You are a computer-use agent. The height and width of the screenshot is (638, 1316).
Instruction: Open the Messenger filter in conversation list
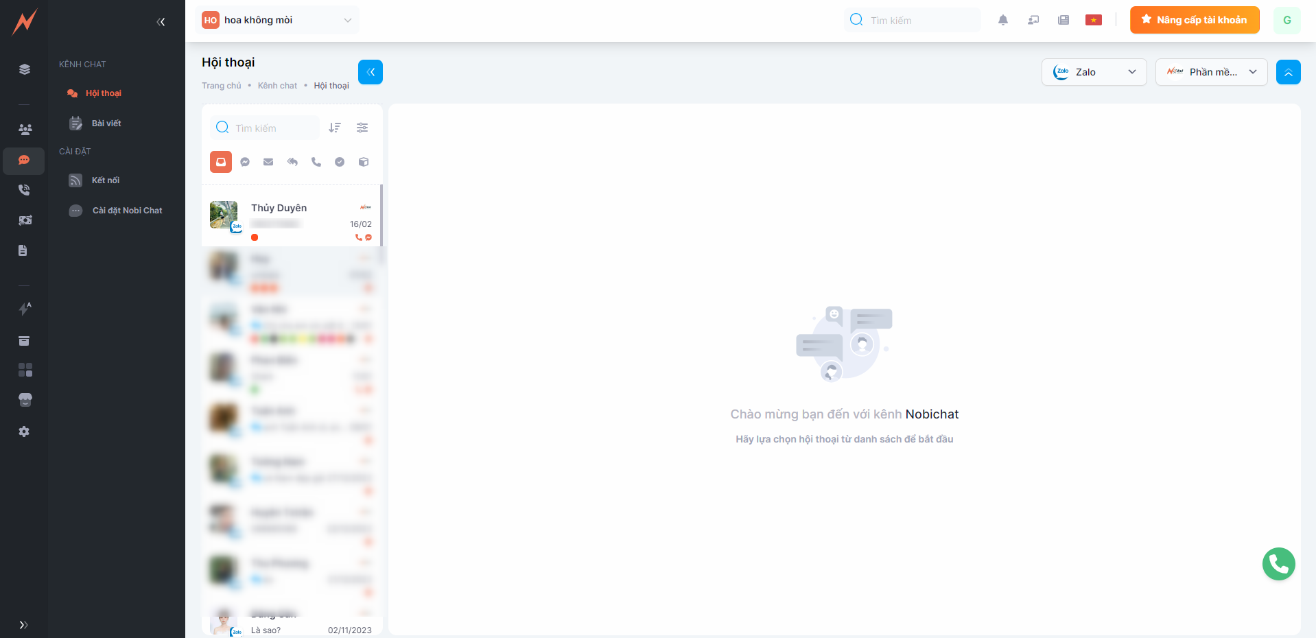[245, 162]
